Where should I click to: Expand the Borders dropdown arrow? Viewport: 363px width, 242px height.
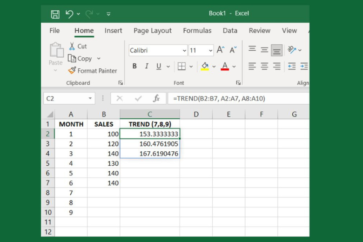point(191,67)
